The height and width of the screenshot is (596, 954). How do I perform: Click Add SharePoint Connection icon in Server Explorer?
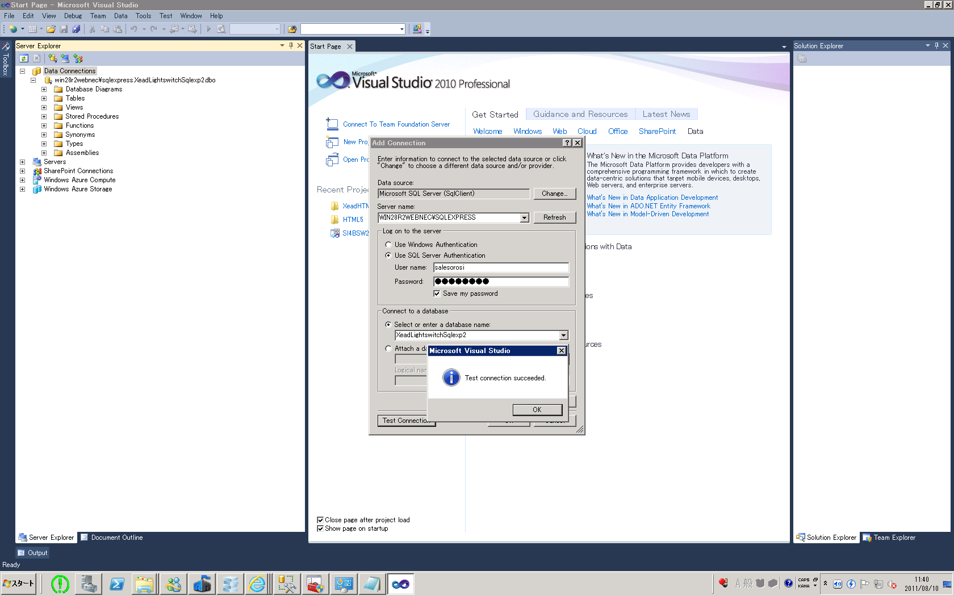(78, 58)
